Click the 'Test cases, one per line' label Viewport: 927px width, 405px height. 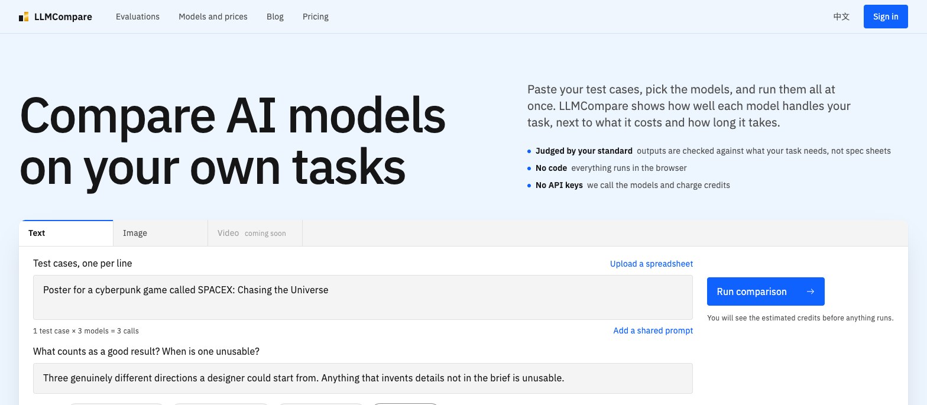[83, 264]
